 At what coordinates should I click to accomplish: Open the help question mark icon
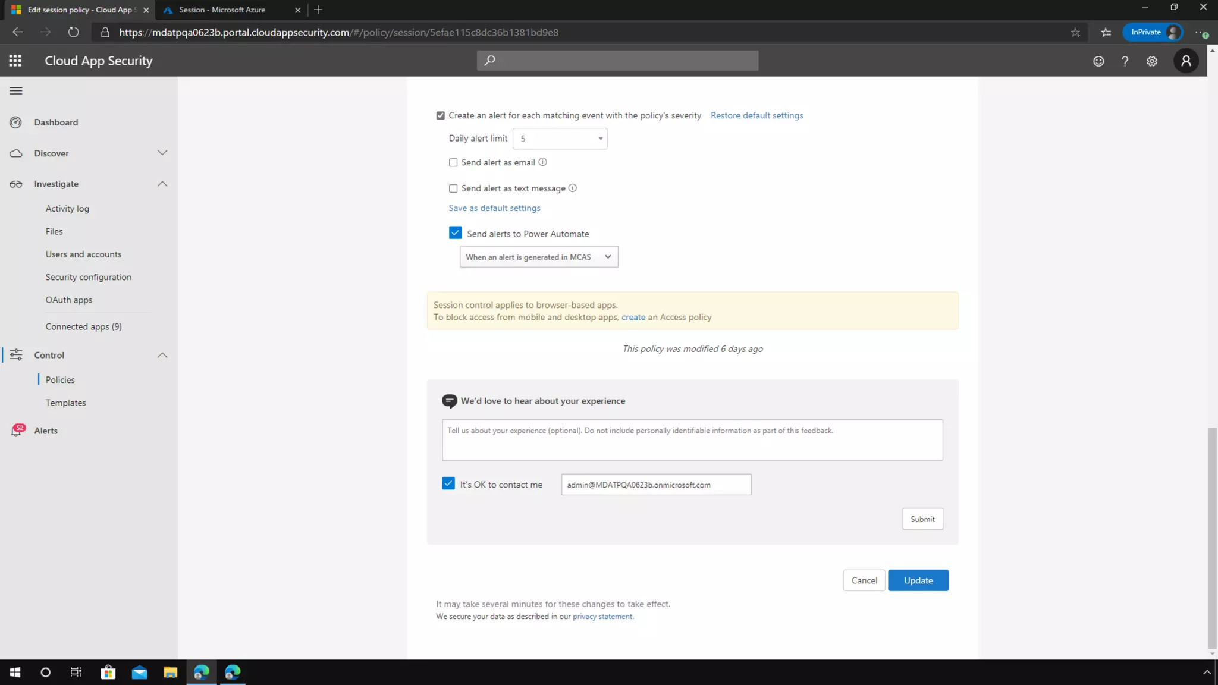1125,61
